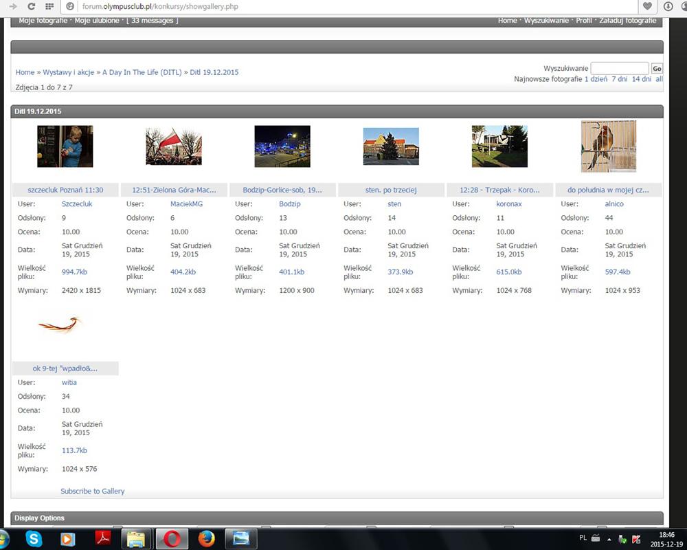Open Skype from the taskbar

pos(34,538)
